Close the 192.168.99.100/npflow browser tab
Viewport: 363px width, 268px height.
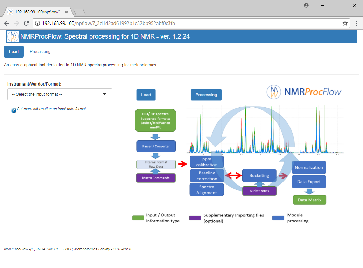coord(67,12)
